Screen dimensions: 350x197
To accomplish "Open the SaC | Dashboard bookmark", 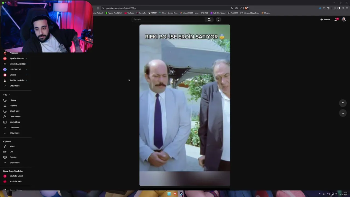I will (218, 13).
